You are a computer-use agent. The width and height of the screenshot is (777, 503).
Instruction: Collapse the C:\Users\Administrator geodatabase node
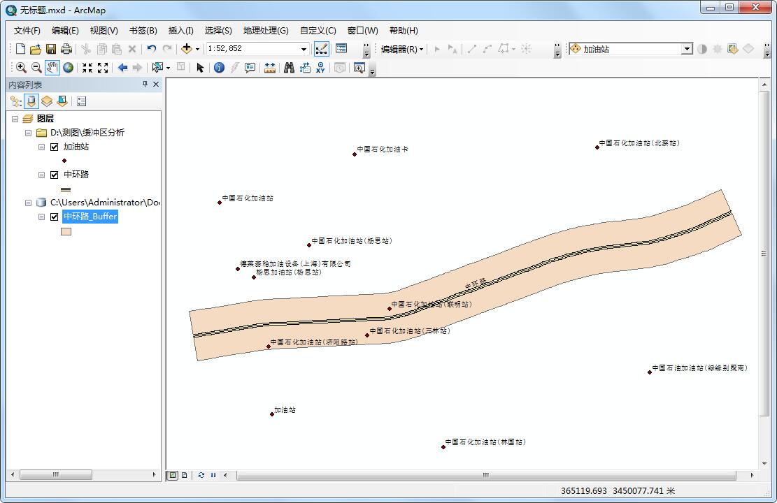[x=28, y=203]
